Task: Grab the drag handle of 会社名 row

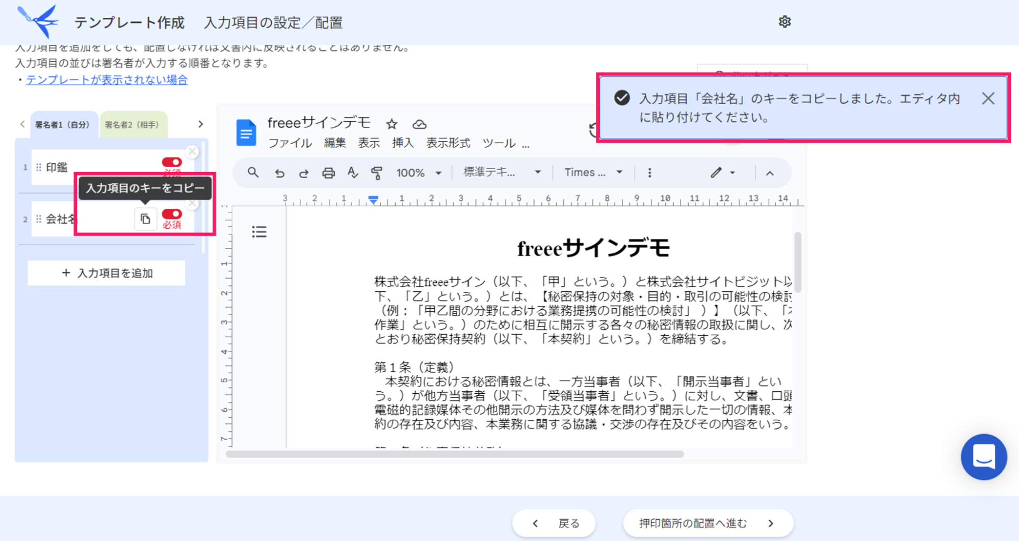Action: (x=39, y=219)
